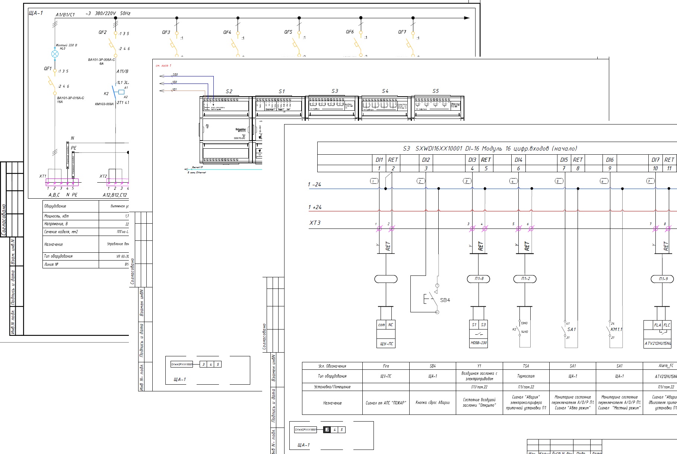Select the П1-8 cable tag
Image resolution: width=677 pixels, height=454 pixels.
tap(479, 279)
